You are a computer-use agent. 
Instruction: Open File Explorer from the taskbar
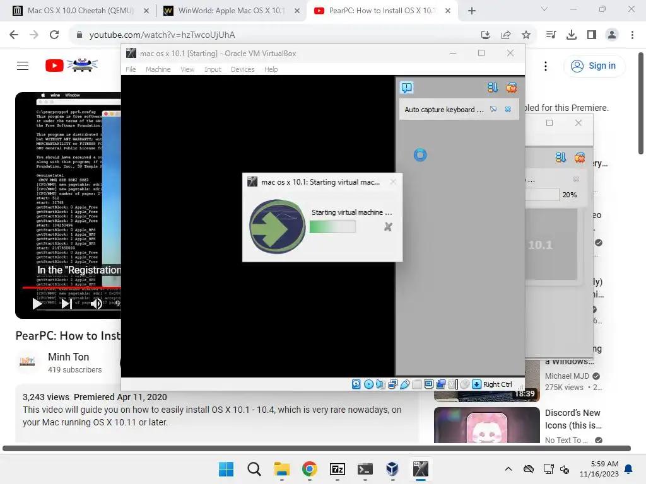pos(282,469)
